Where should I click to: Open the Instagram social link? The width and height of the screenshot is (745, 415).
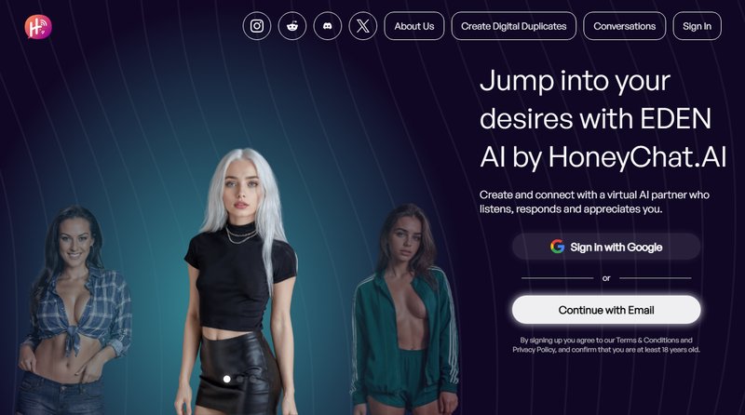(x=257, y=26)
